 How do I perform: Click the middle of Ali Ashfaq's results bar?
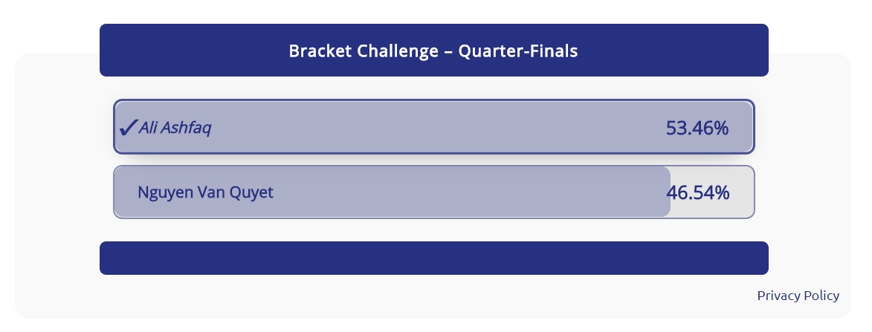433,127
